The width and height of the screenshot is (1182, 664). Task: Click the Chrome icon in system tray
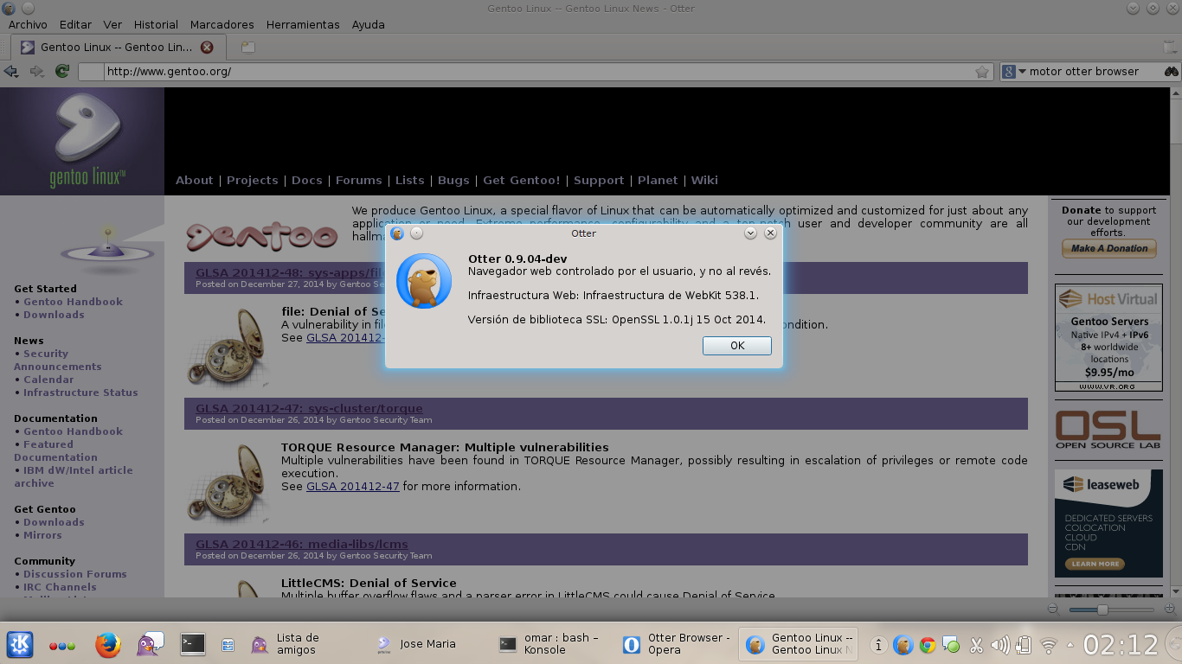coord(928,645)
